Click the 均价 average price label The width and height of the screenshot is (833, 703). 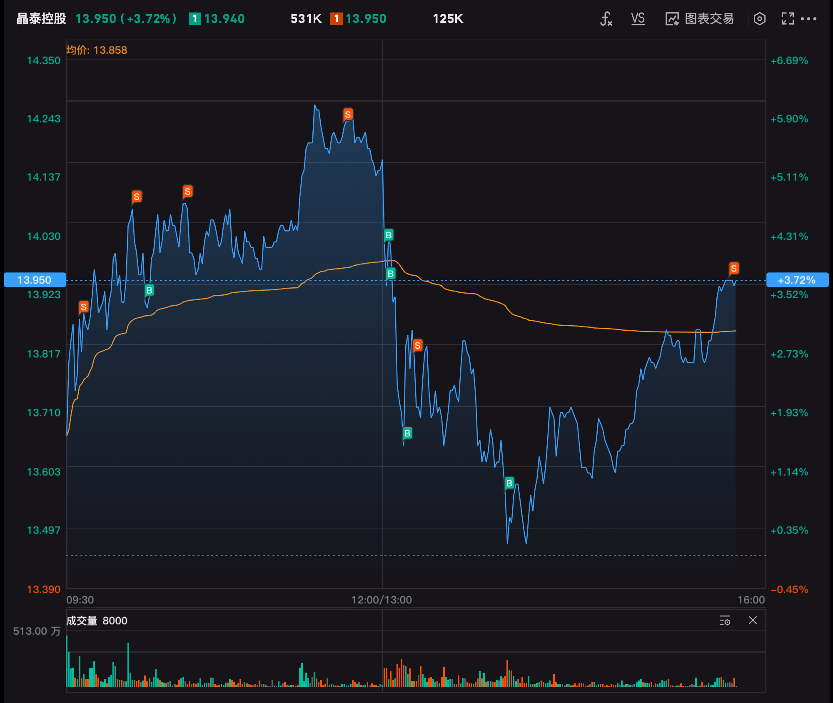click(x=97, y=50)
